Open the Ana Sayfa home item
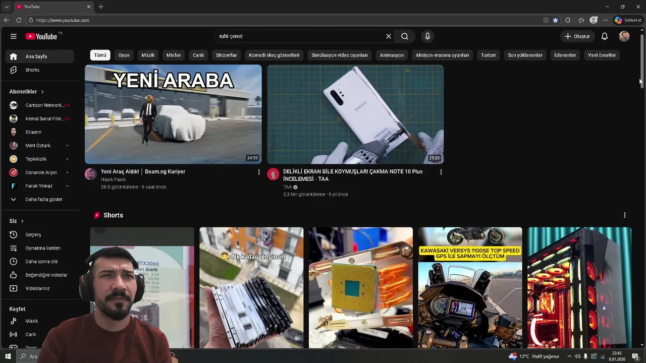Screen dimensions: 646x363 pos(40,56)
